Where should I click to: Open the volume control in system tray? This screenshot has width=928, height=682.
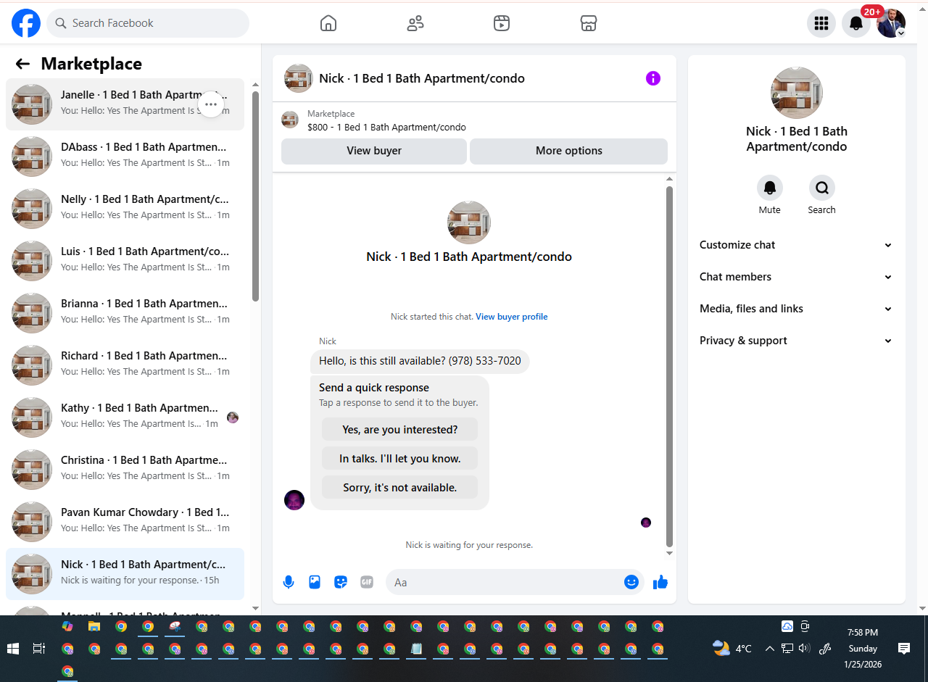pos(804,649)
